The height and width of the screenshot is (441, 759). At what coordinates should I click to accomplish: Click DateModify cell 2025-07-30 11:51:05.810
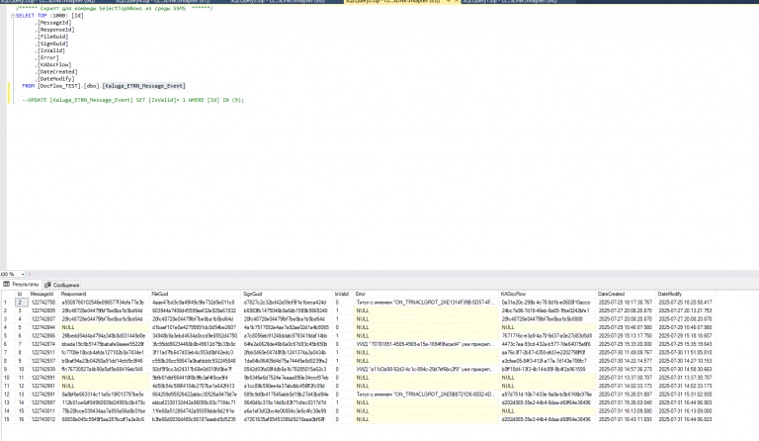686,352
